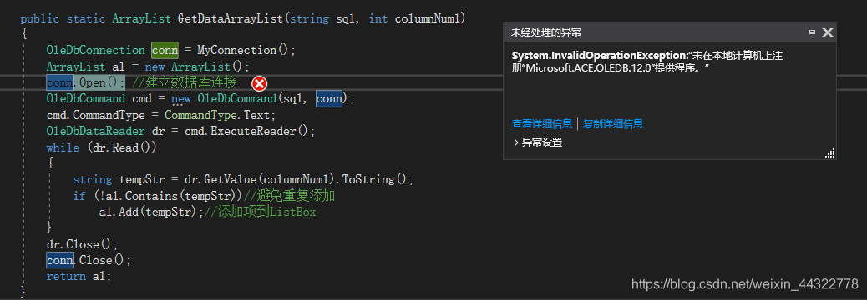The image size is (867, 300).
Task: Click the GetDataArrayList method name
Action: pyautogui.click(x=231, y=18)
